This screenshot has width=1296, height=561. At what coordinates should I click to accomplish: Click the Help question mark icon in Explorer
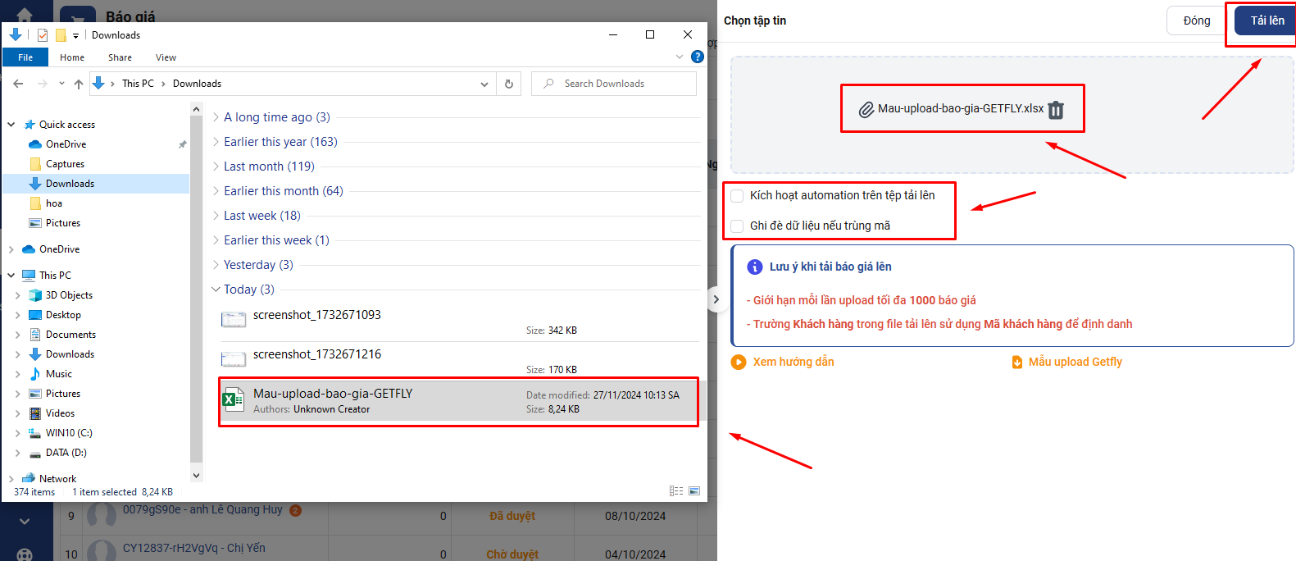pyautogui.click(x=698, y=57)
